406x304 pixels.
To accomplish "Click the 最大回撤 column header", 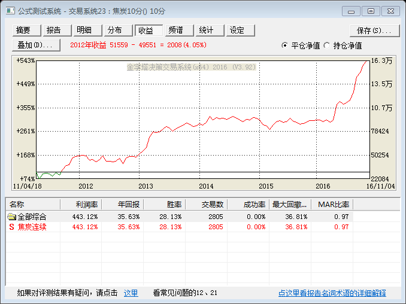I will pos(290,205).
